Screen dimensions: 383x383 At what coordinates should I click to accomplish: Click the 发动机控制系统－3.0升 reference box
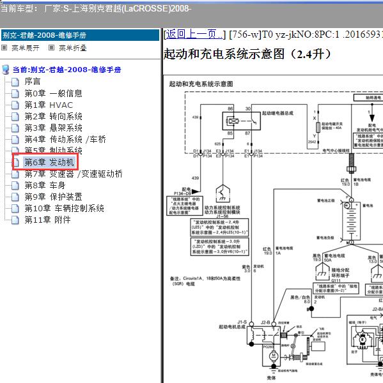point(219,246)
